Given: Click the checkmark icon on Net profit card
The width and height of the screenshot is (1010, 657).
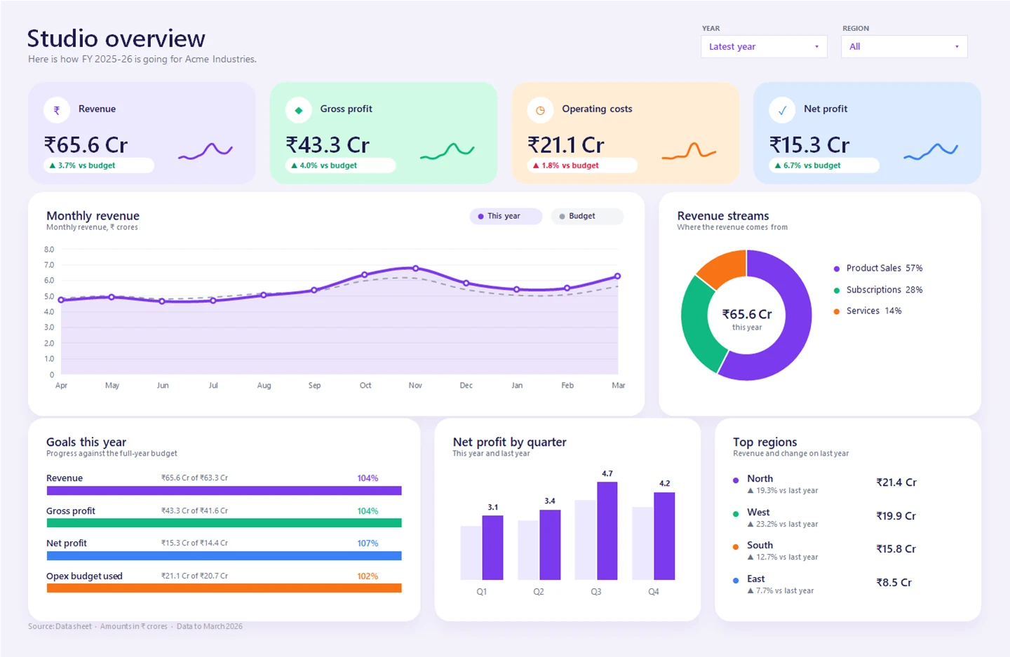Looking at the screenshot, I should [x=782, y=110].
